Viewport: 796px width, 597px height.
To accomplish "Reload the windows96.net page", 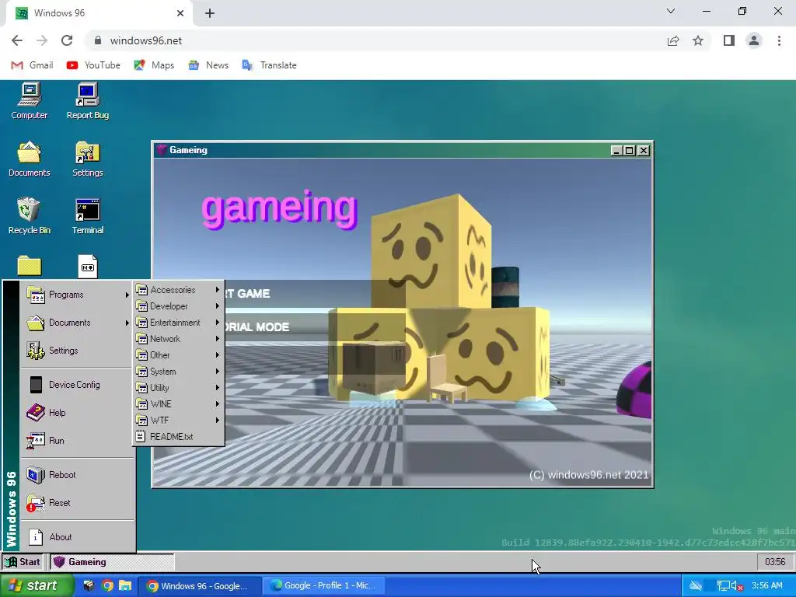I will (67, 40).
